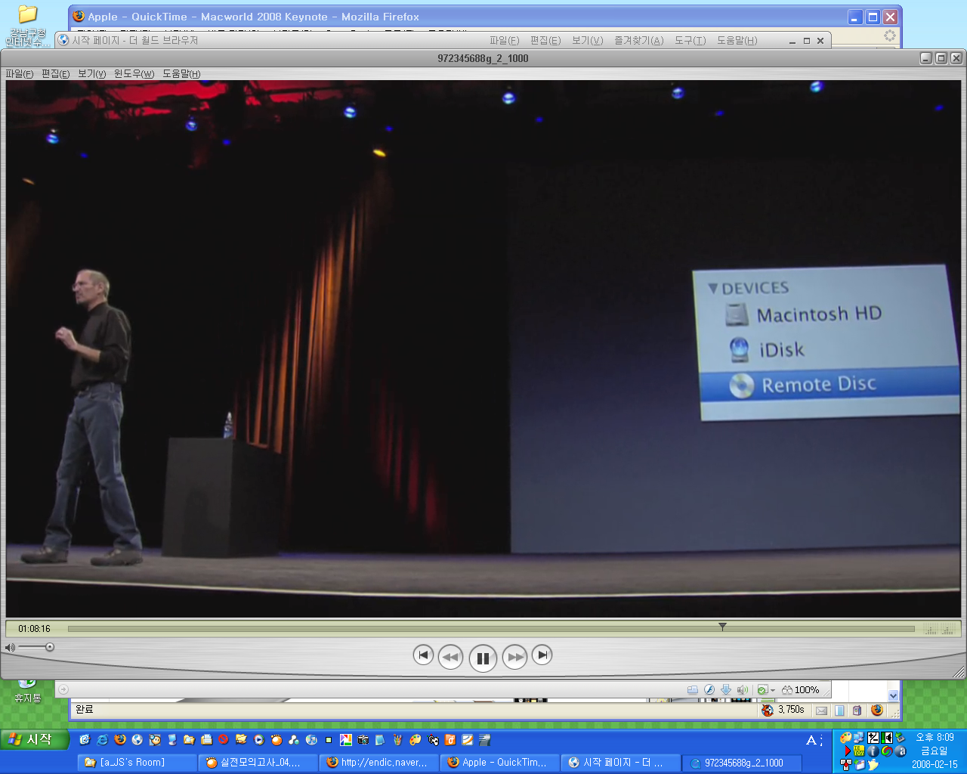Click the zoom 100% control in browser

(801, 690)
